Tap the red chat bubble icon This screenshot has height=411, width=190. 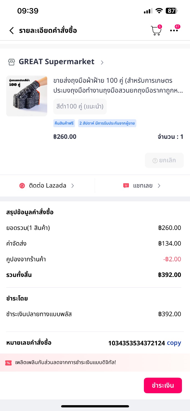pyautogui.click(x=126, y=186)
